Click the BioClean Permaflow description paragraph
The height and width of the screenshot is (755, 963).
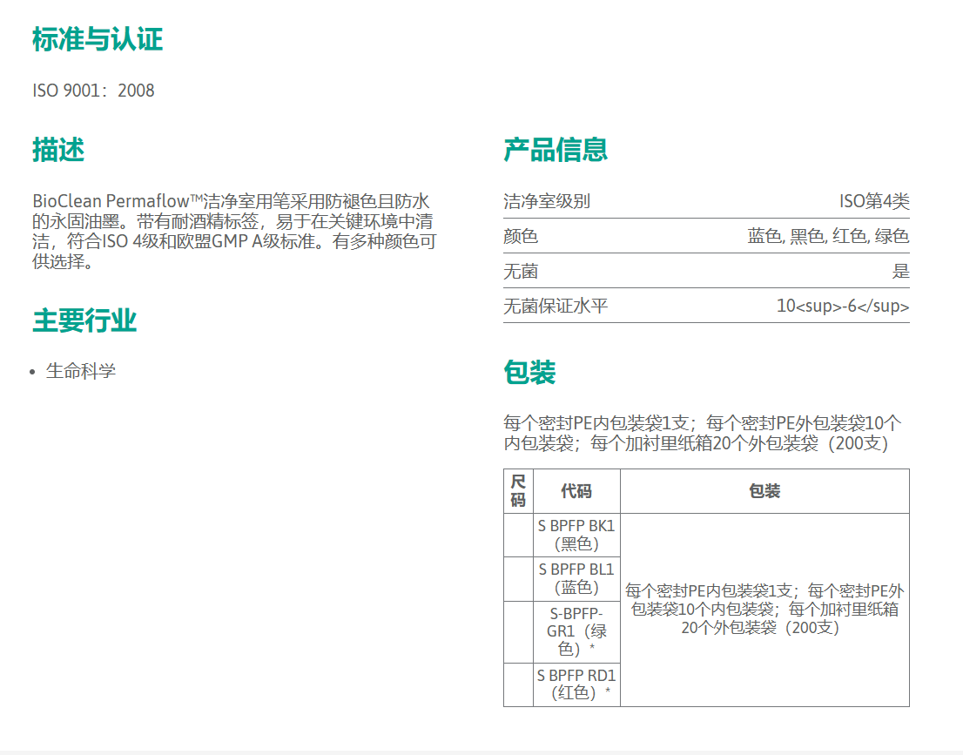[x=233, y=231]
